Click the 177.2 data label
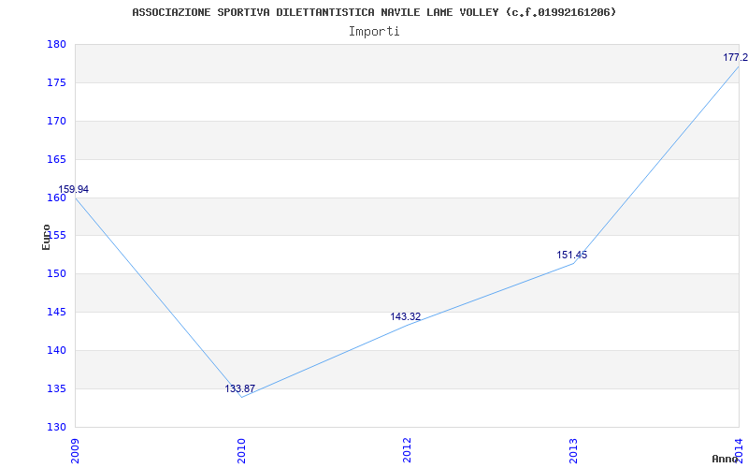The image size is (748, 468). [x=735, y=57]
